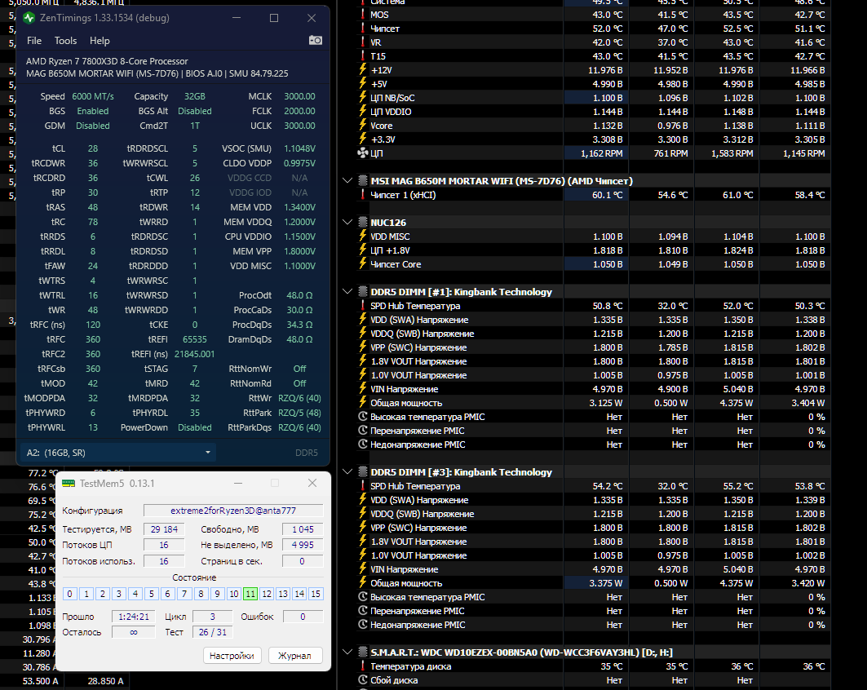
Task: Click the VSOC (SMU) value 1.1048V
Action: coord(299,148)
